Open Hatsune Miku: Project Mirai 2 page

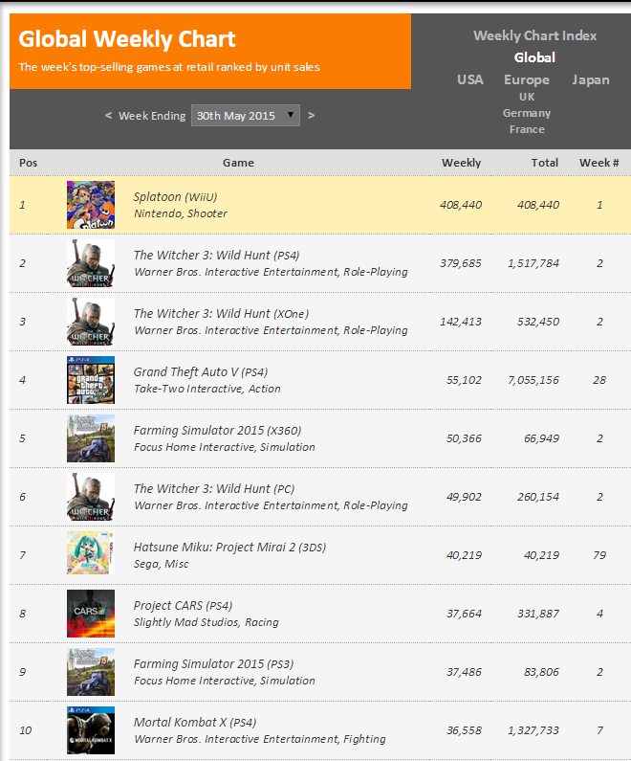tap(229, 548)
